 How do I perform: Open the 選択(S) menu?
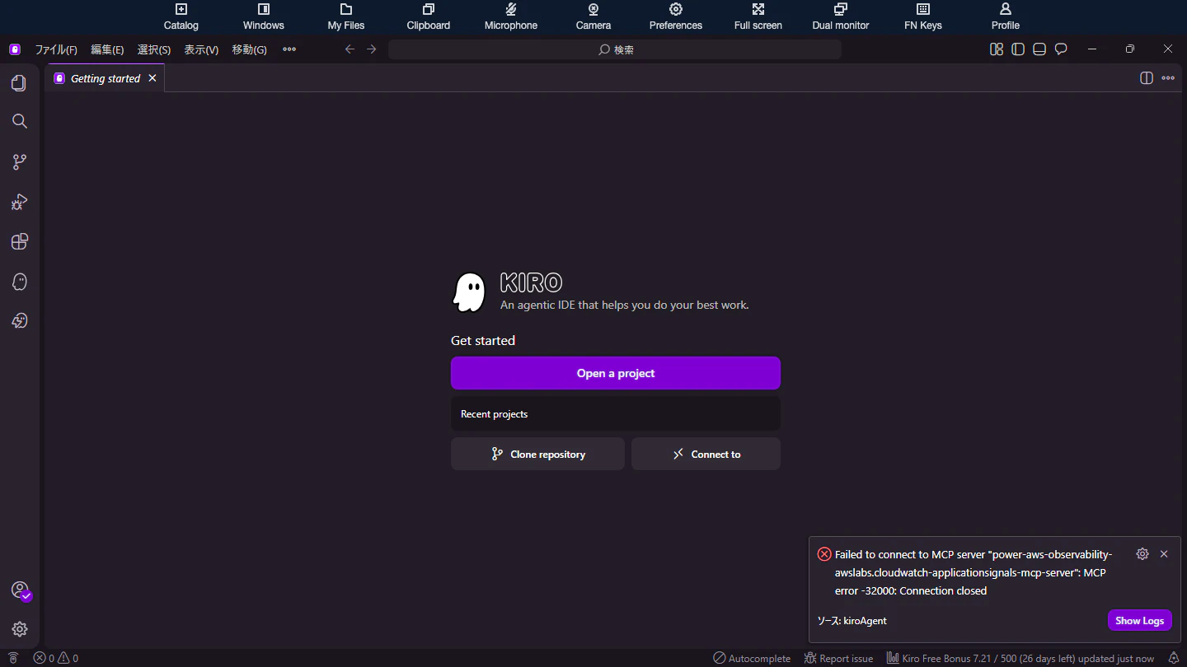click(154, 49)
